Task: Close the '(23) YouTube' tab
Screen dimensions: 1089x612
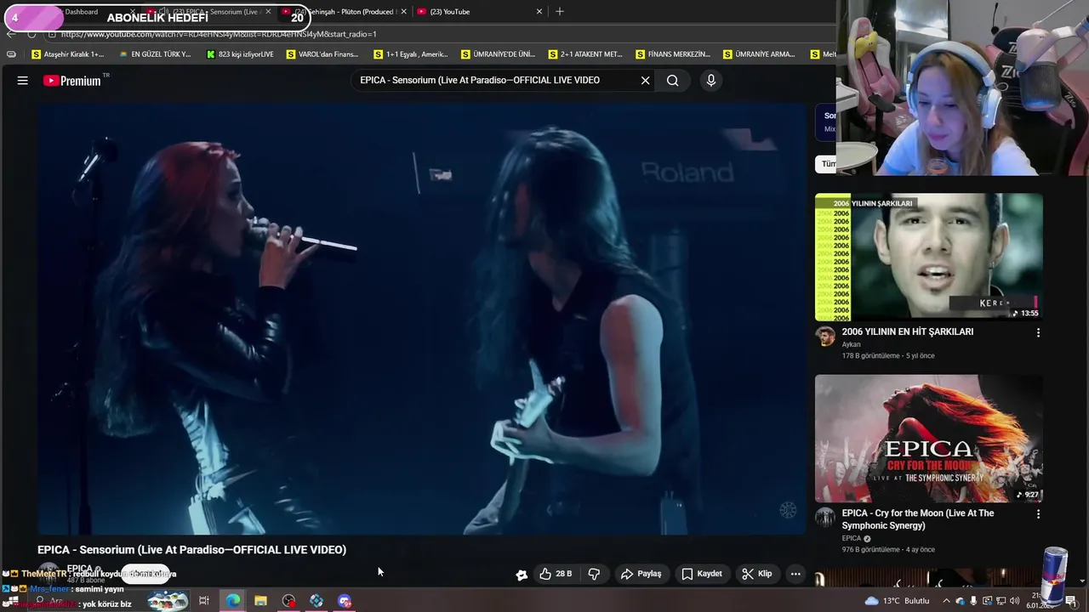Action: click(x=539, y=12)
